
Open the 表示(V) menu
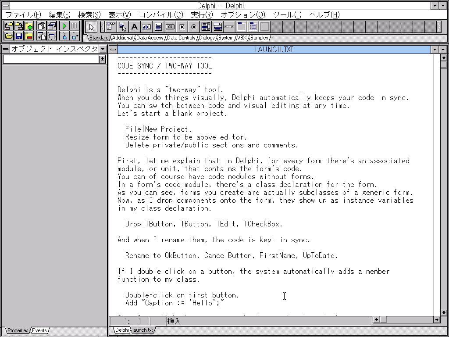coord(120,15)
